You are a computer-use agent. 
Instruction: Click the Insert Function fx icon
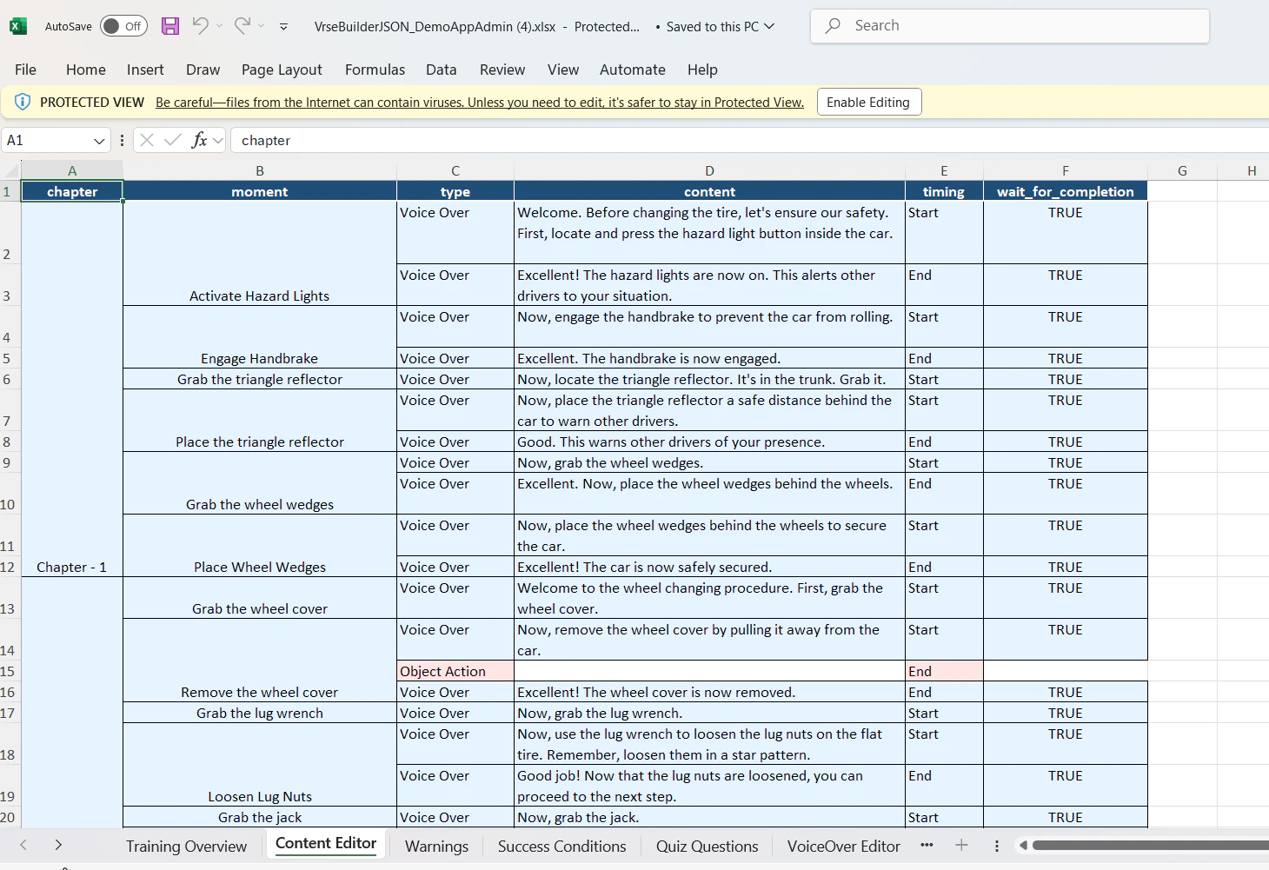199,140
